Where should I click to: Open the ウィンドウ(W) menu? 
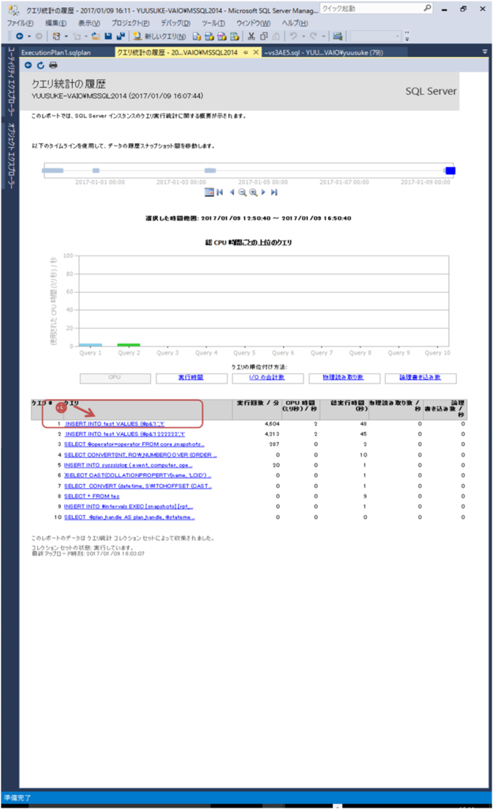pyautogui.click(x=253, y=23)
